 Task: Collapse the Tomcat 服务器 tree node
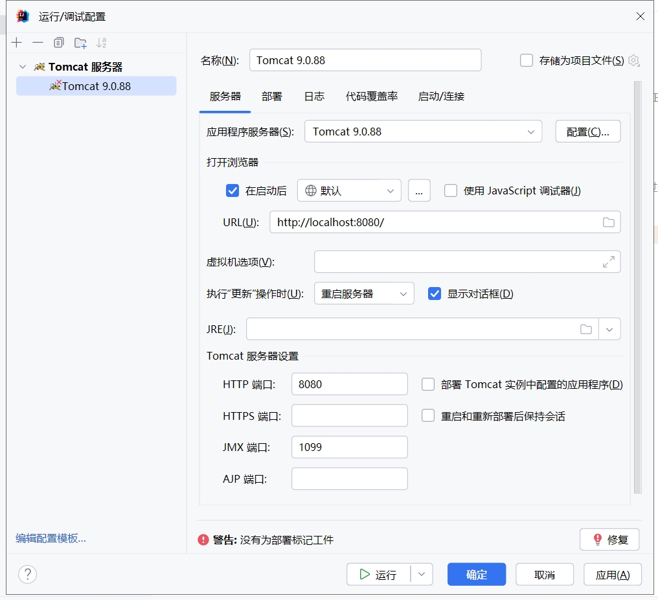tap(23, 67)
